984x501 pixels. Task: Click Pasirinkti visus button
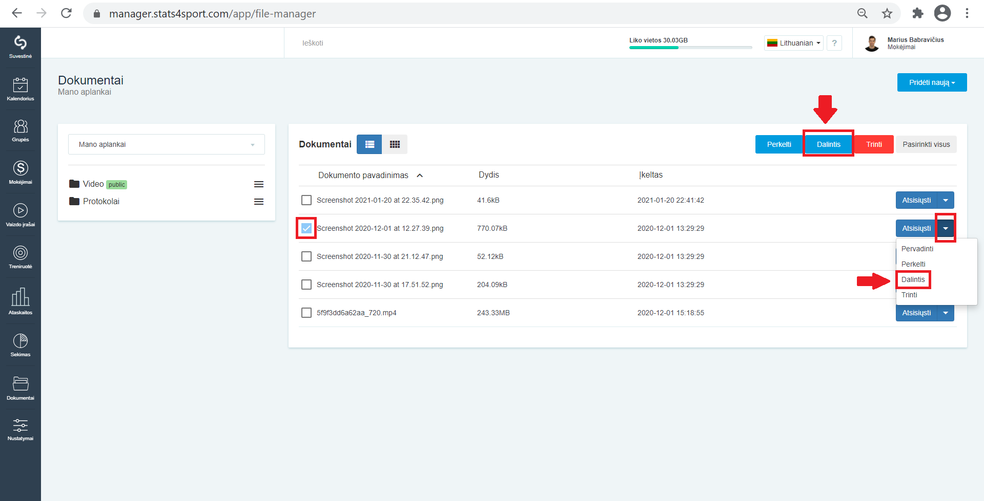(x=926, y=144)
